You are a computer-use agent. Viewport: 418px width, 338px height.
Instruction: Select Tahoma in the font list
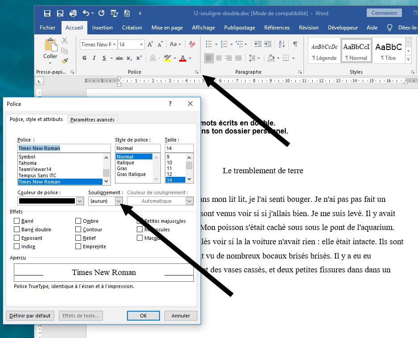tap(28, 163)
